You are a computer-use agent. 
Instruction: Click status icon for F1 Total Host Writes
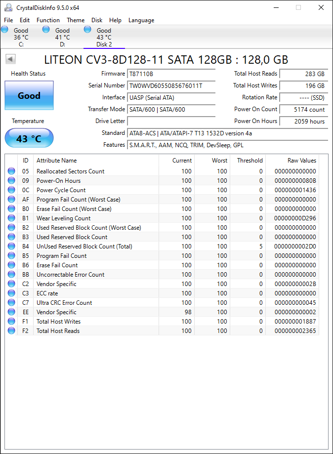[x=11, y=321]
